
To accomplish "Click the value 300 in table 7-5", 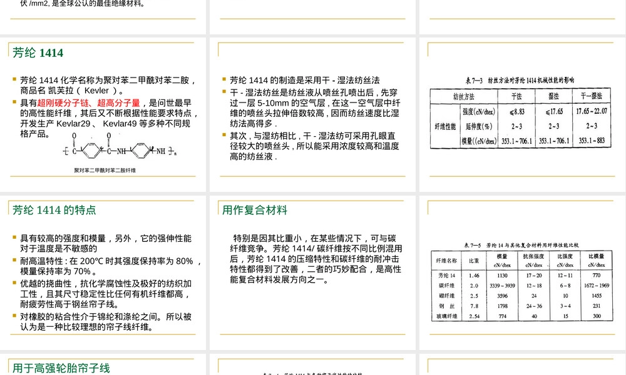I will pyautogui.click(x=597, y=316).
